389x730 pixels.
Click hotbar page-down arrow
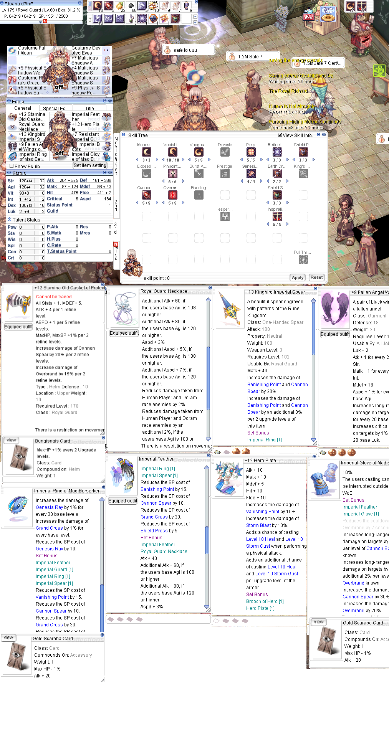(x=195, y=22)
